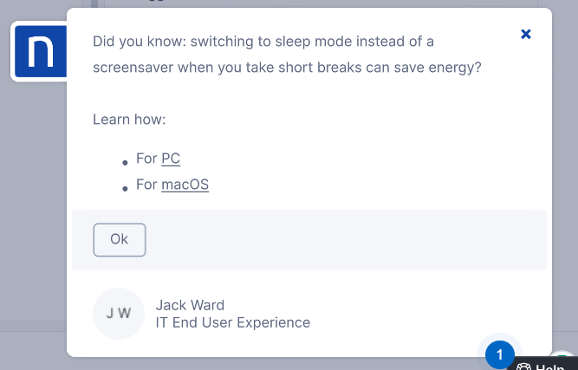Select the Jack Ward sender name

pos(190,305)
